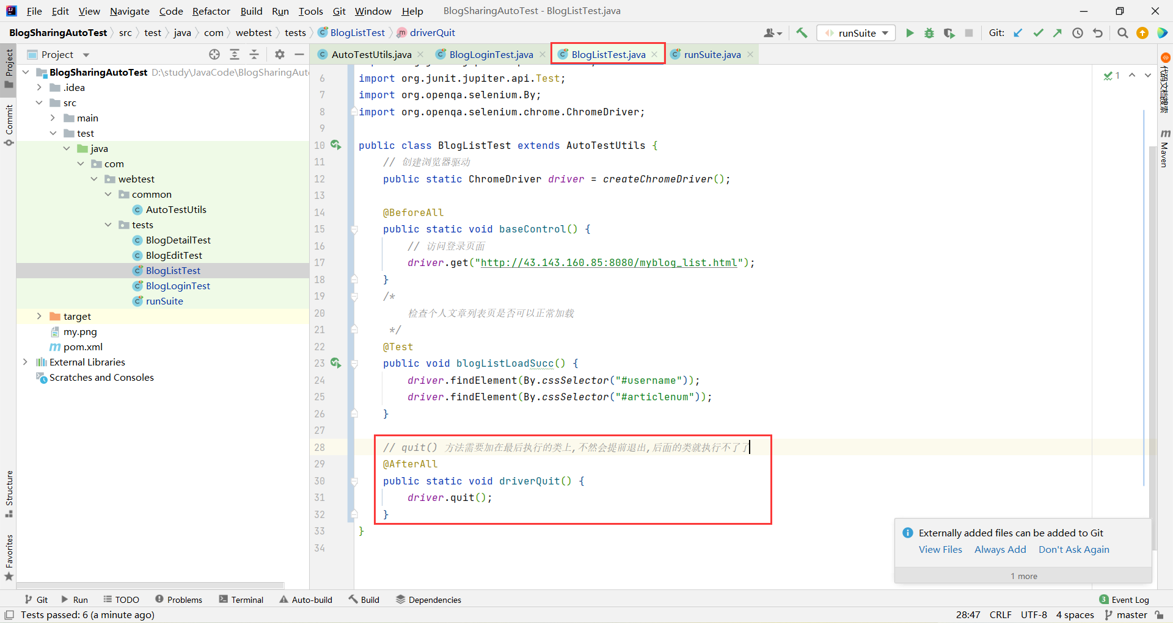Switch to the AutoTestUtils.java tab

click(x=371, y=54)
